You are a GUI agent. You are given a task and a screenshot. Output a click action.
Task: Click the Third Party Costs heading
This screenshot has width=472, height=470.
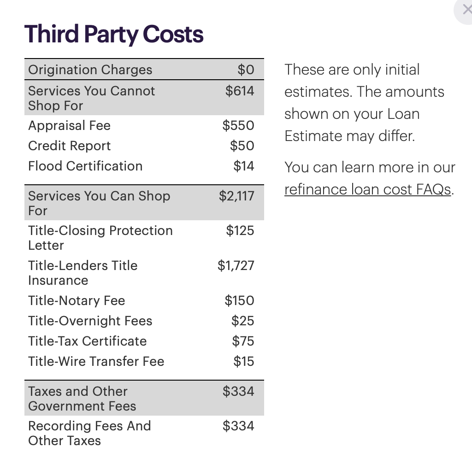(x=114, y=34)
